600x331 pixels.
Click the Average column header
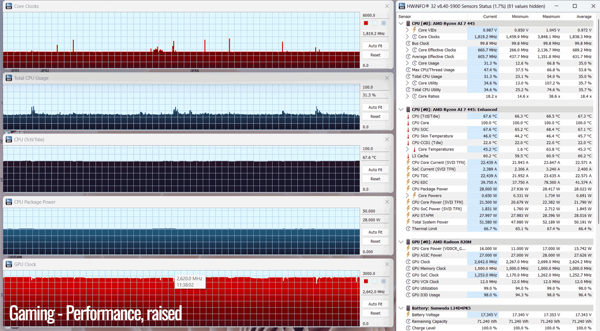tap(584, 17)
